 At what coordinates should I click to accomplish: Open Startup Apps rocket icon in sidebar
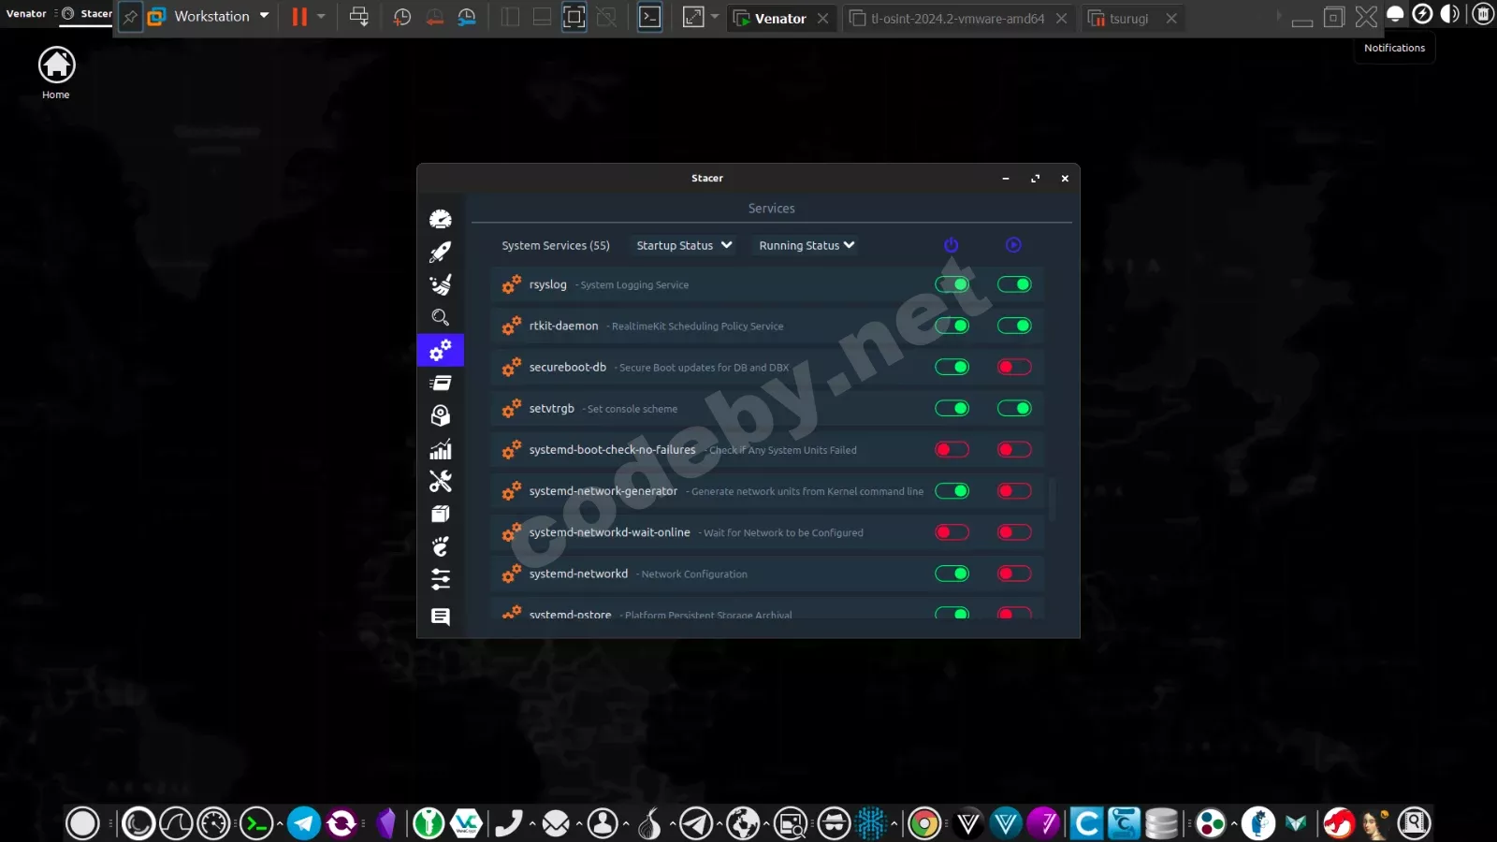tap(441, 252)
